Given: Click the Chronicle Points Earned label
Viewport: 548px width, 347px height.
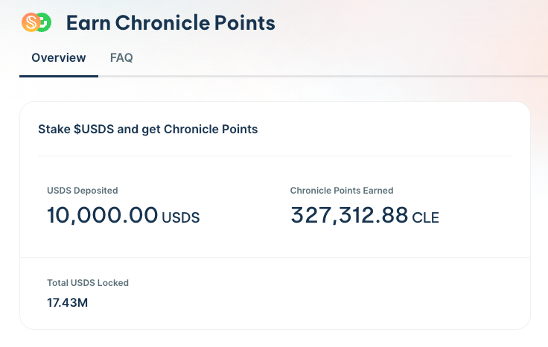Looking at the screenshot, I should tap(342, 191).
